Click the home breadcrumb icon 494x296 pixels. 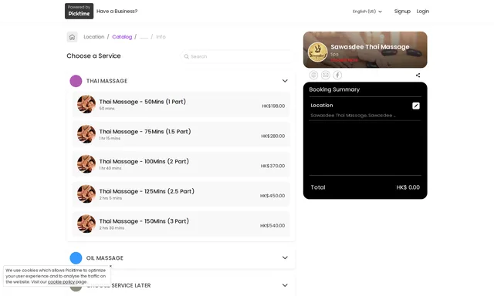[72, 37]
